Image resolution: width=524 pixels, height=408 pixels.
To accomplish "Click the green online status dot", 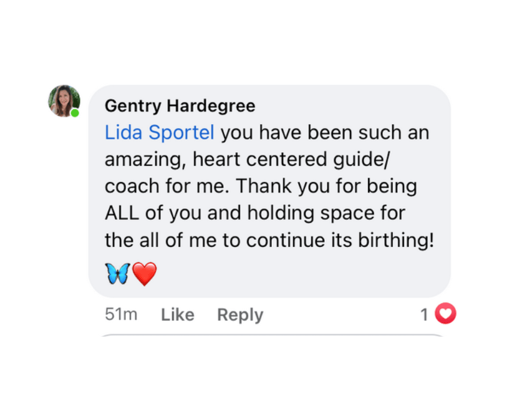I will pos(75,112).
